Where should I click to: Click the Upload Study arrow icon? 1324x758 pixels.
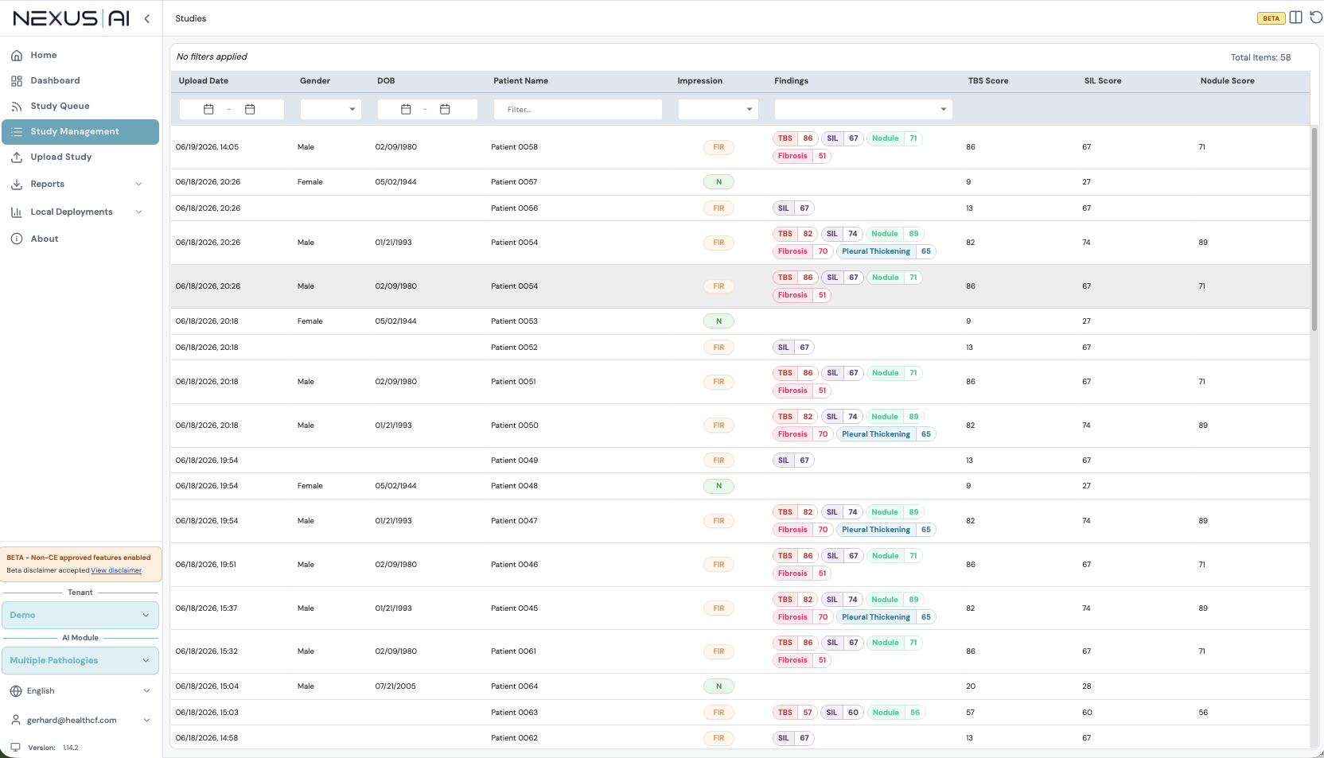(17, 157)
